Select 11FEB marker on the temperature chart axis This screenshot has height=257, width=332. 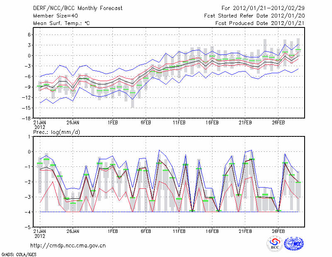coord(179,123)
